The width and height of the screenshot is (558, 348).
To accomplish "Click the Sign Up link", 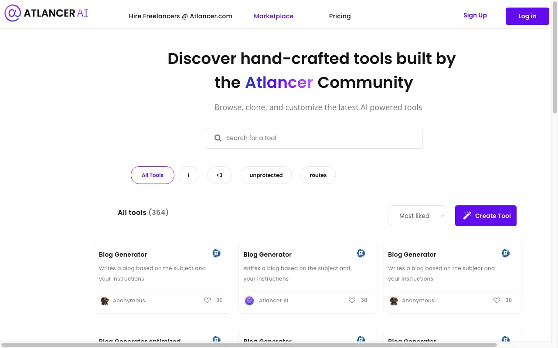I will click(475, 15).
